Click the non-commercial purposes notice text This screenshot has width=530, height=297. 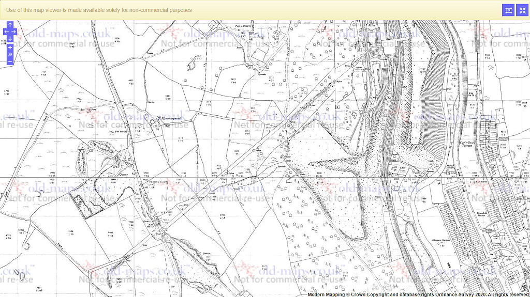tap(99, 10)
